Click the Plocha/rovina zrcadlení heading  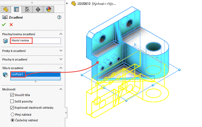coord(19,34)
